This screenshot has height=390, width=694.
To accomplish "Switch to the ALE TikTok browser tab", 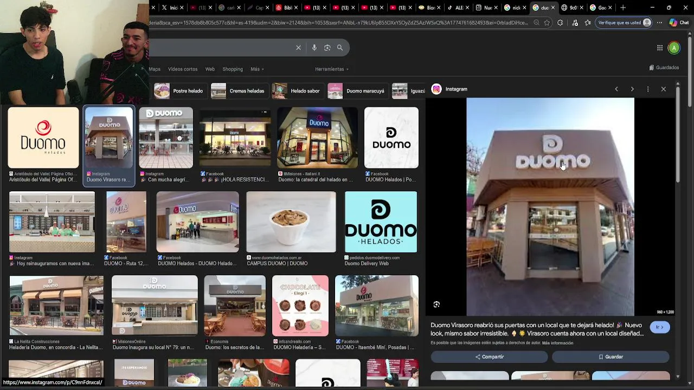I will tap(457, 8).
